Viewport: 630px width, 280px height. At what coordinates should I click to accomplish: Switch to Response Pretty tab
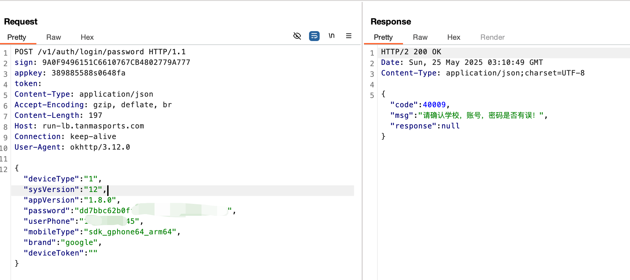click(x=383, y=37)
